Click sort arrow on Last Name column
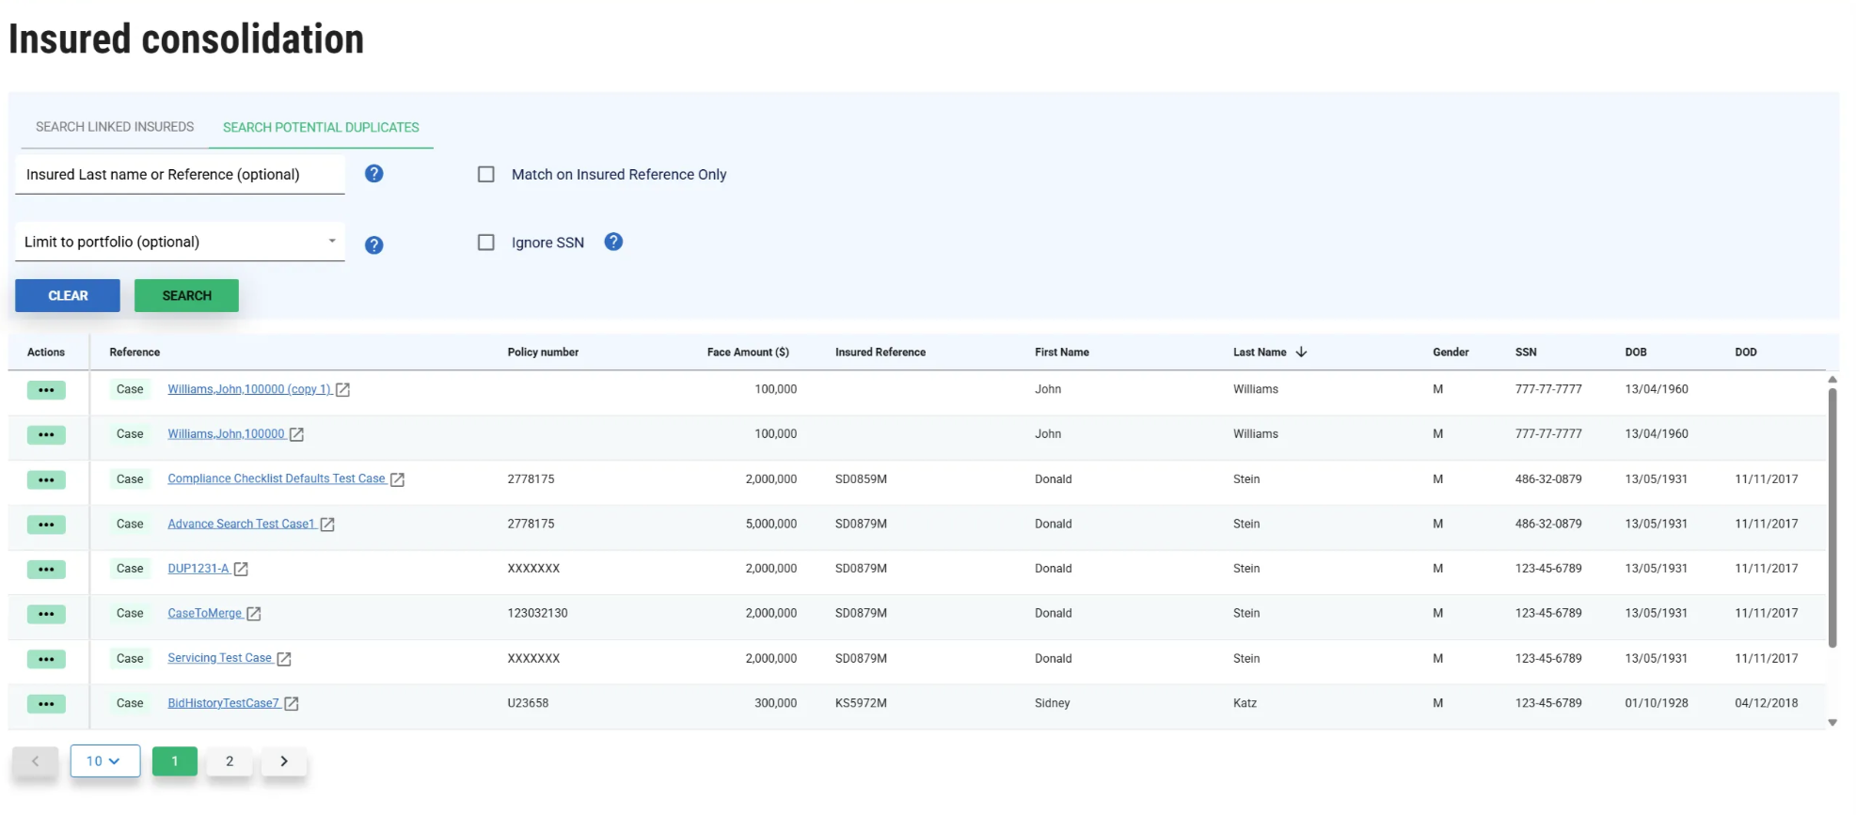 [x=1301, y=353]
